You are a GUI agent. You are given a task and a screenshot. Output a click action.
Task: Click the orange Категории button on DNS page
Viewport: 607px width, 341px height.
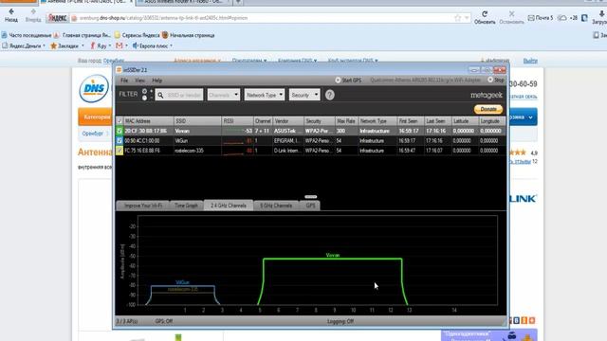pyautogui.click(x=96, y=117)
